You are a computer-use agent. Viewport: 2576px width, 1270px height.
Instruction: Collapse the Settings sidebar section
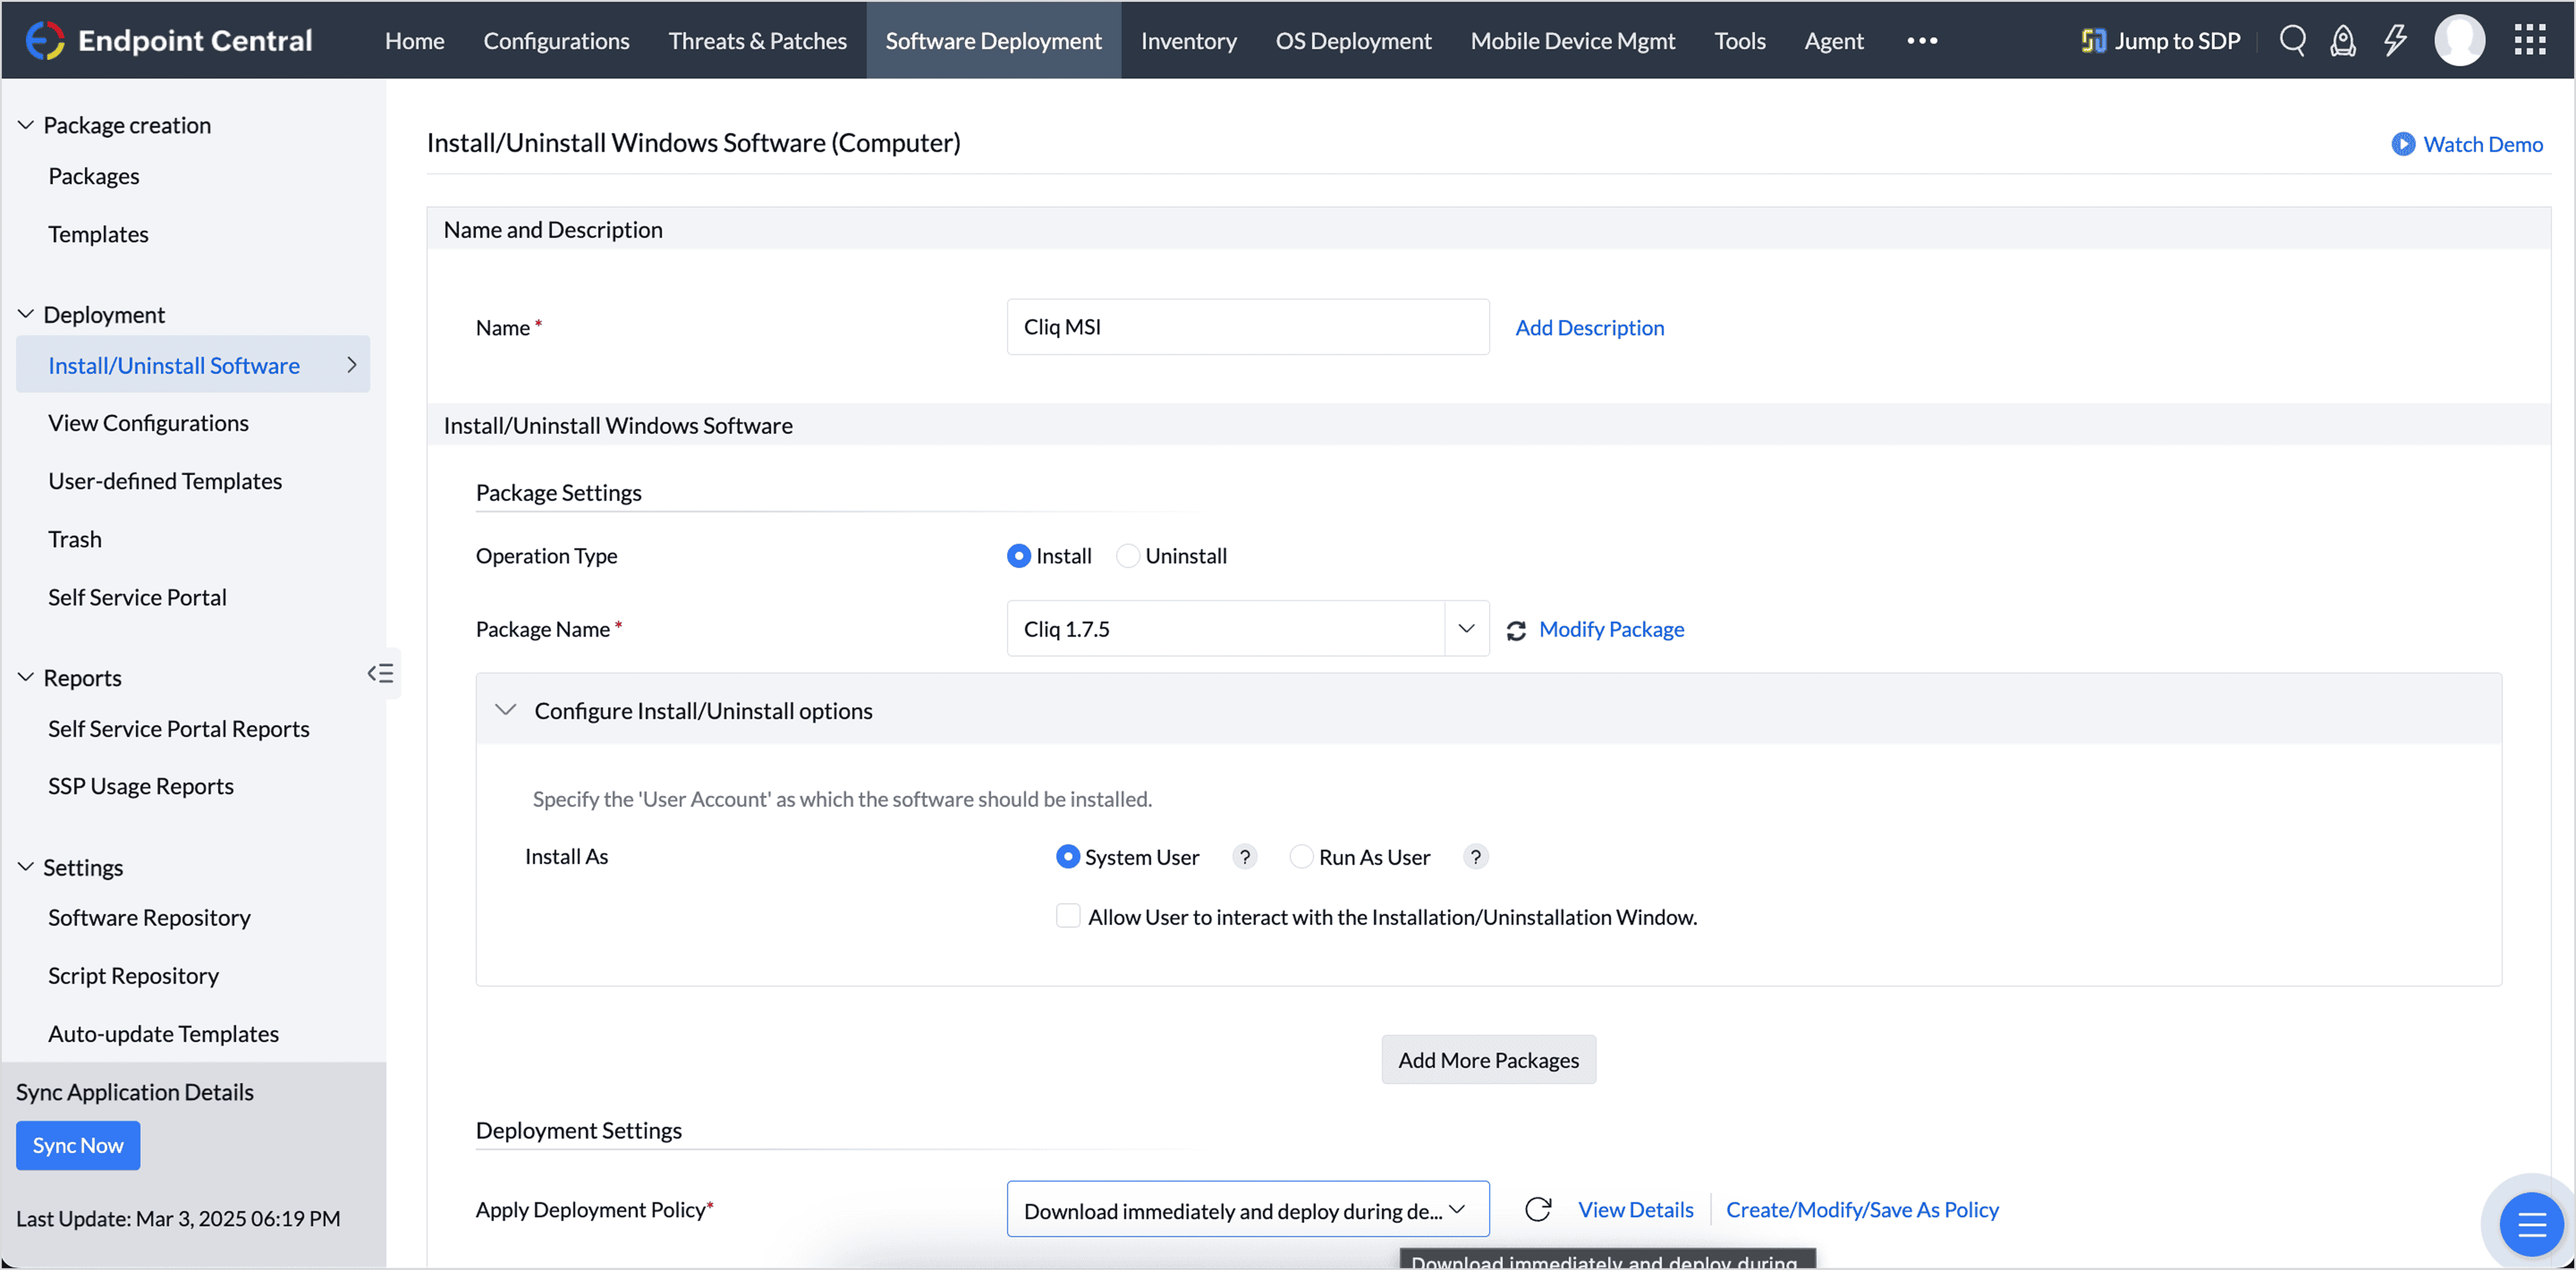click(26, 867)
